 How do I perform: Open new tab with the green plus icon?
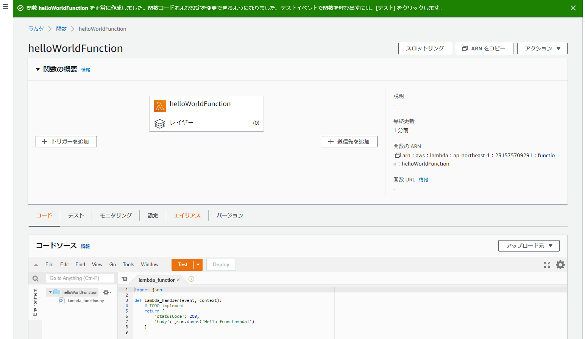191,279
